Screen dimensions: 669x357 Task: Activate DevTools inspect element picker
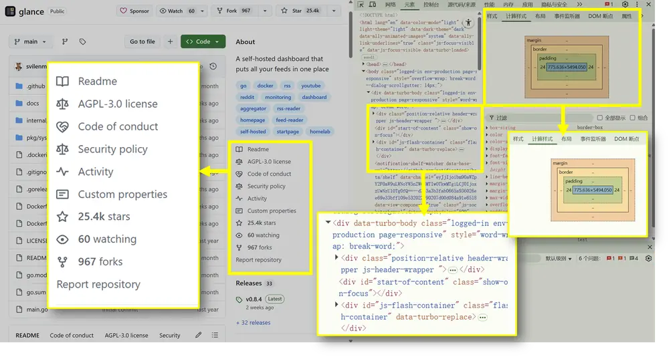[x=361, y=4]
